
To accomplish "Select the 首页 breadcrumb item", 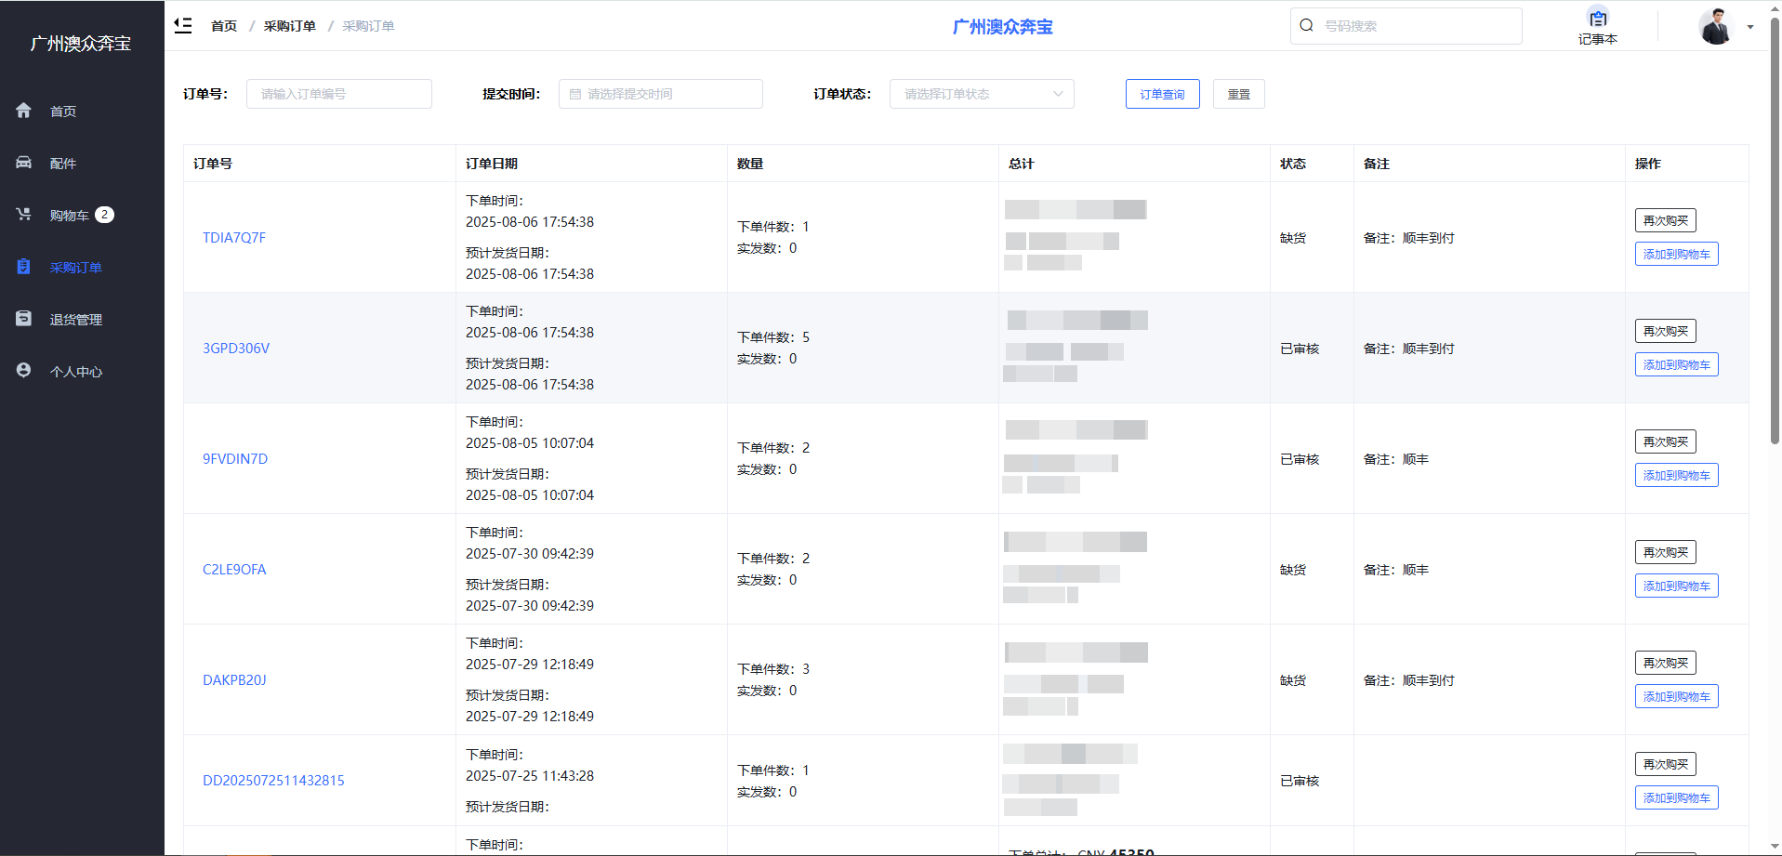I will tap(223, 25).
